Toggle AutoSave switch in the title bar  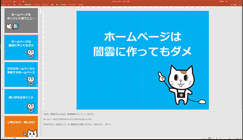coord(10,2)
